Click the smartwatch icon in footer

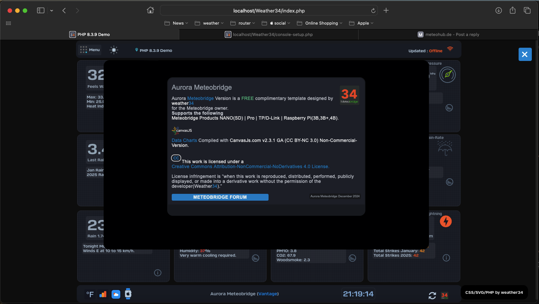pos(128,294)
